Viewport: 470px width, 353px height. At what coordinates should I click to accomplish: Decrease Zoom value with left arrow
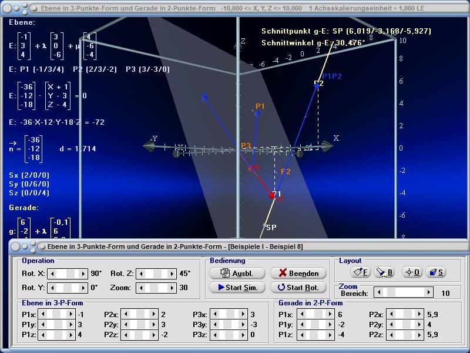coord(141,288)
